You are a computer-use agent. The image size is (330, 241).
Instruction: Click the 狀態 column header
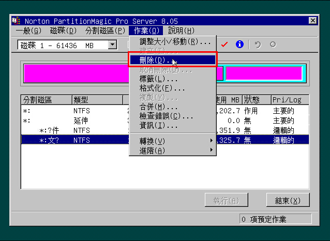pos(257,100)
